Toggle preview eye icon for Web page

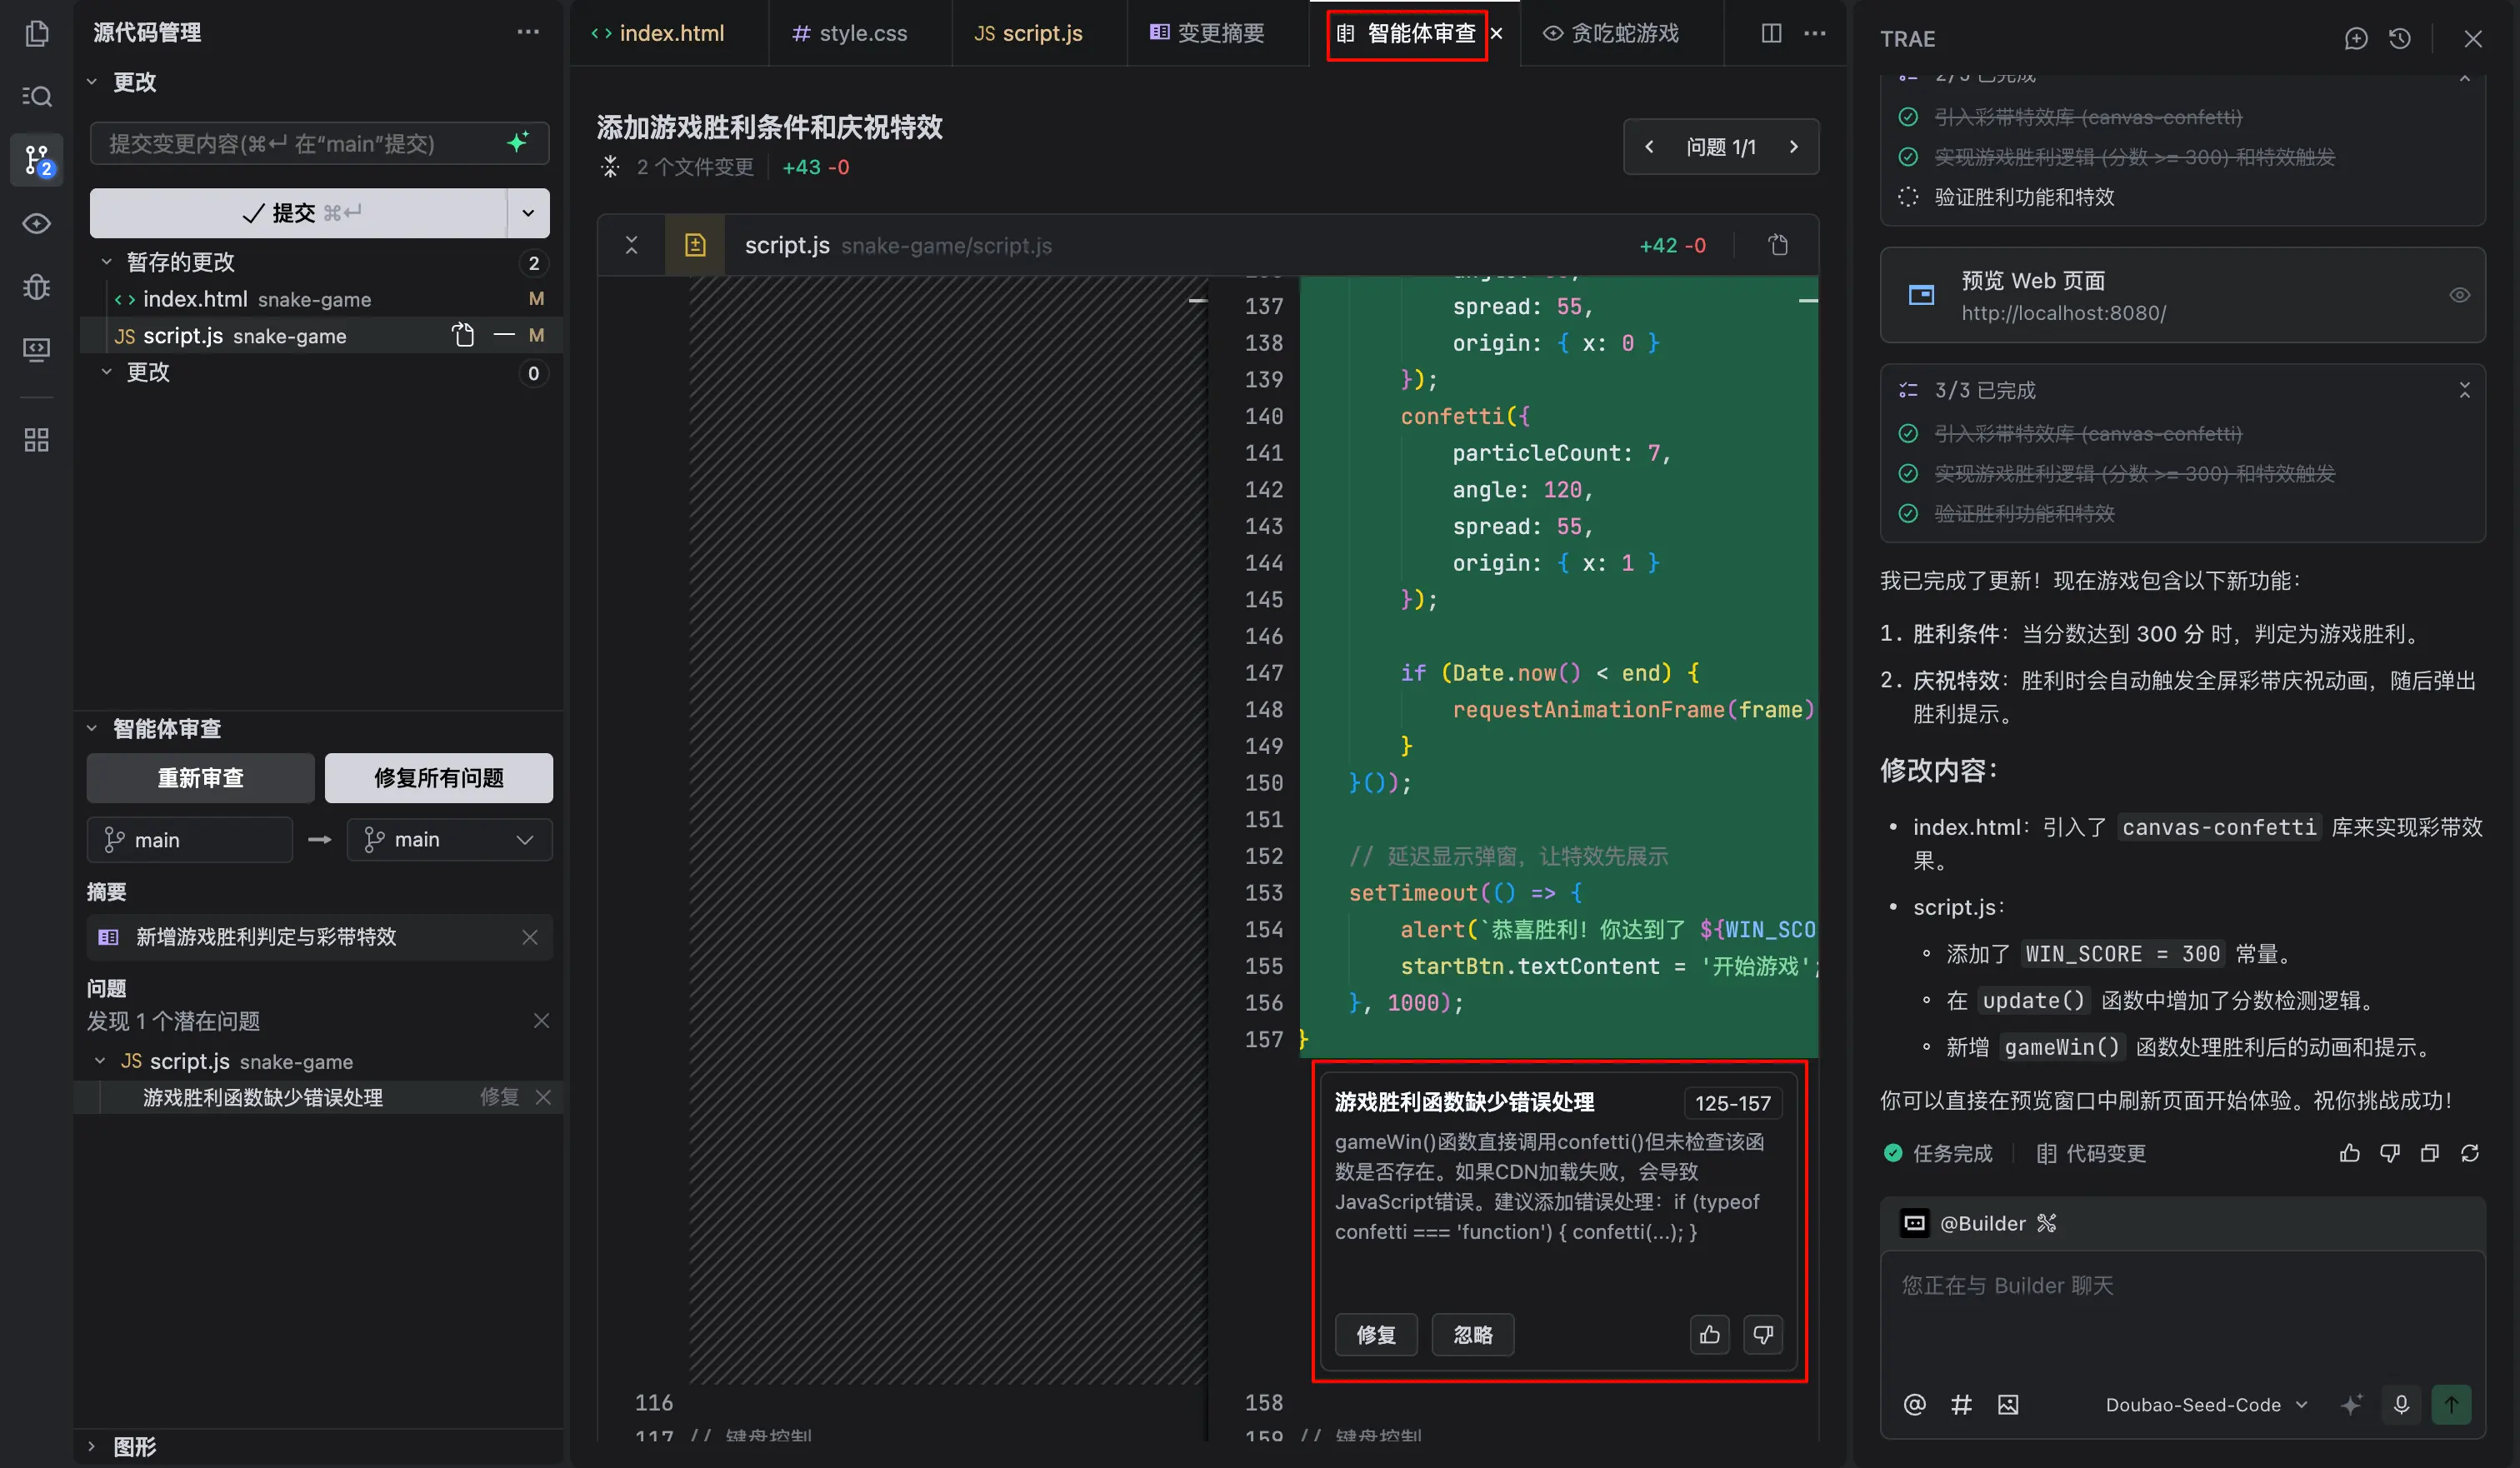point(2459,295)
